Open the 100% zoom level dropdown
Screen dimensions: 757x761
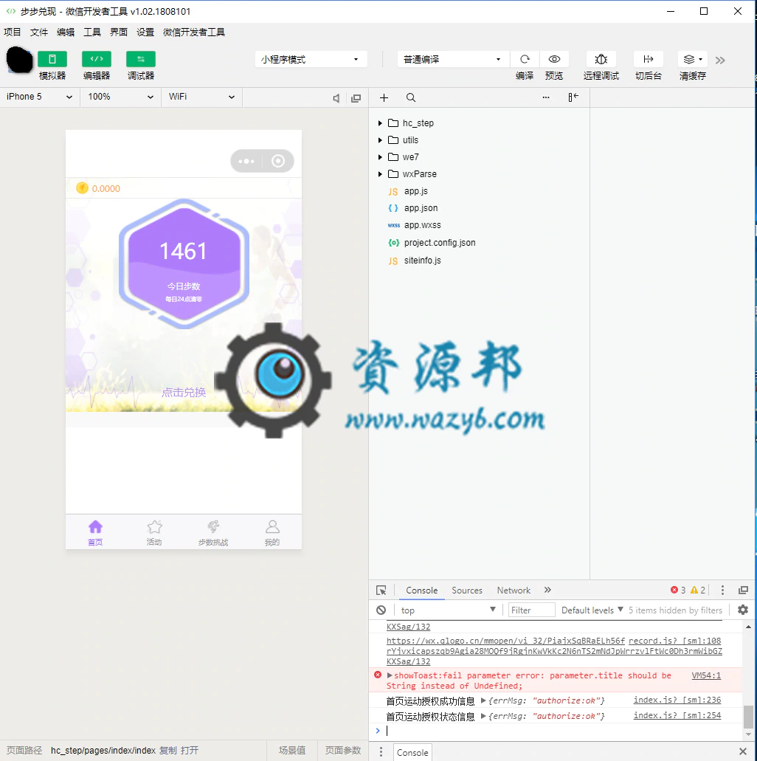coord(120,97)
